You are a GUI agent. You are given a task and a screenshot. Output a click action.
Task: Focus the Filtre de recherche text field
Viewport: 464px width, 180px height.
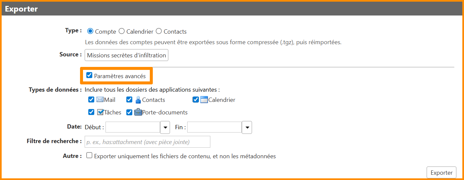click(148, 142)
